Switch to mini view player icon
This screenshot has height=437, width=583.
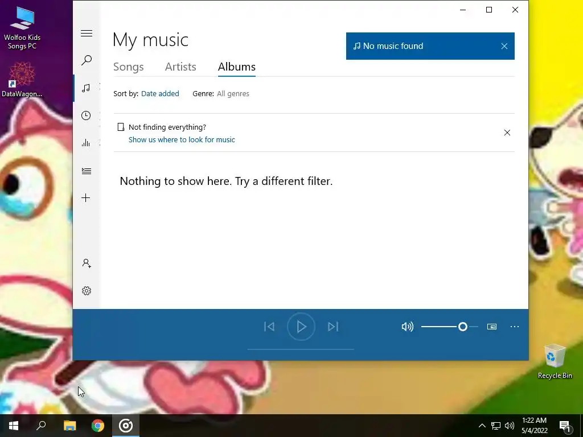point(492,327)
